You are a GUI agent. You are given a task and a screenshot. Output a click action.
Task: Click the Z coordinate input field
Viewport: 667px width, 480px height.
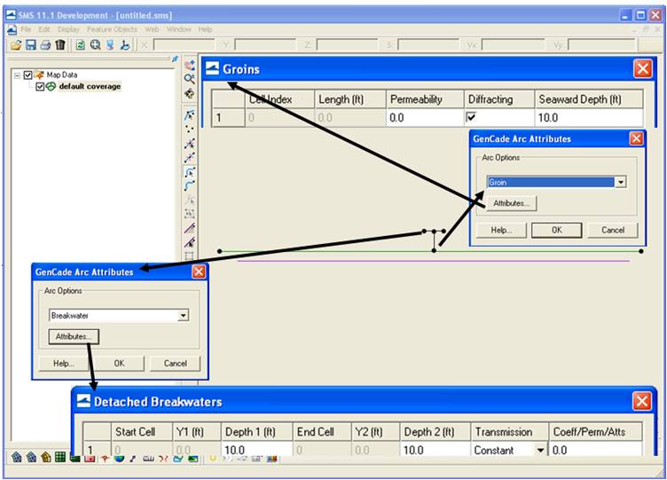(x=347, y=44)
